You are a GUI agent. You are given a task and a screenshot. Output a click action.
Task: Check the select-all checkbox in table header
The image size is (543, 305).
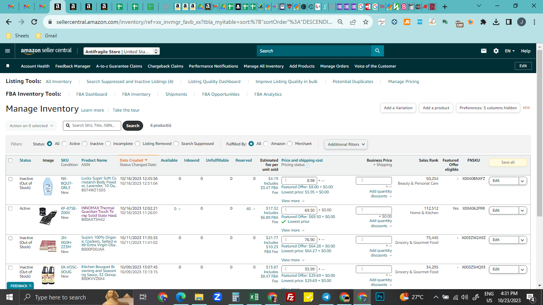10,160
